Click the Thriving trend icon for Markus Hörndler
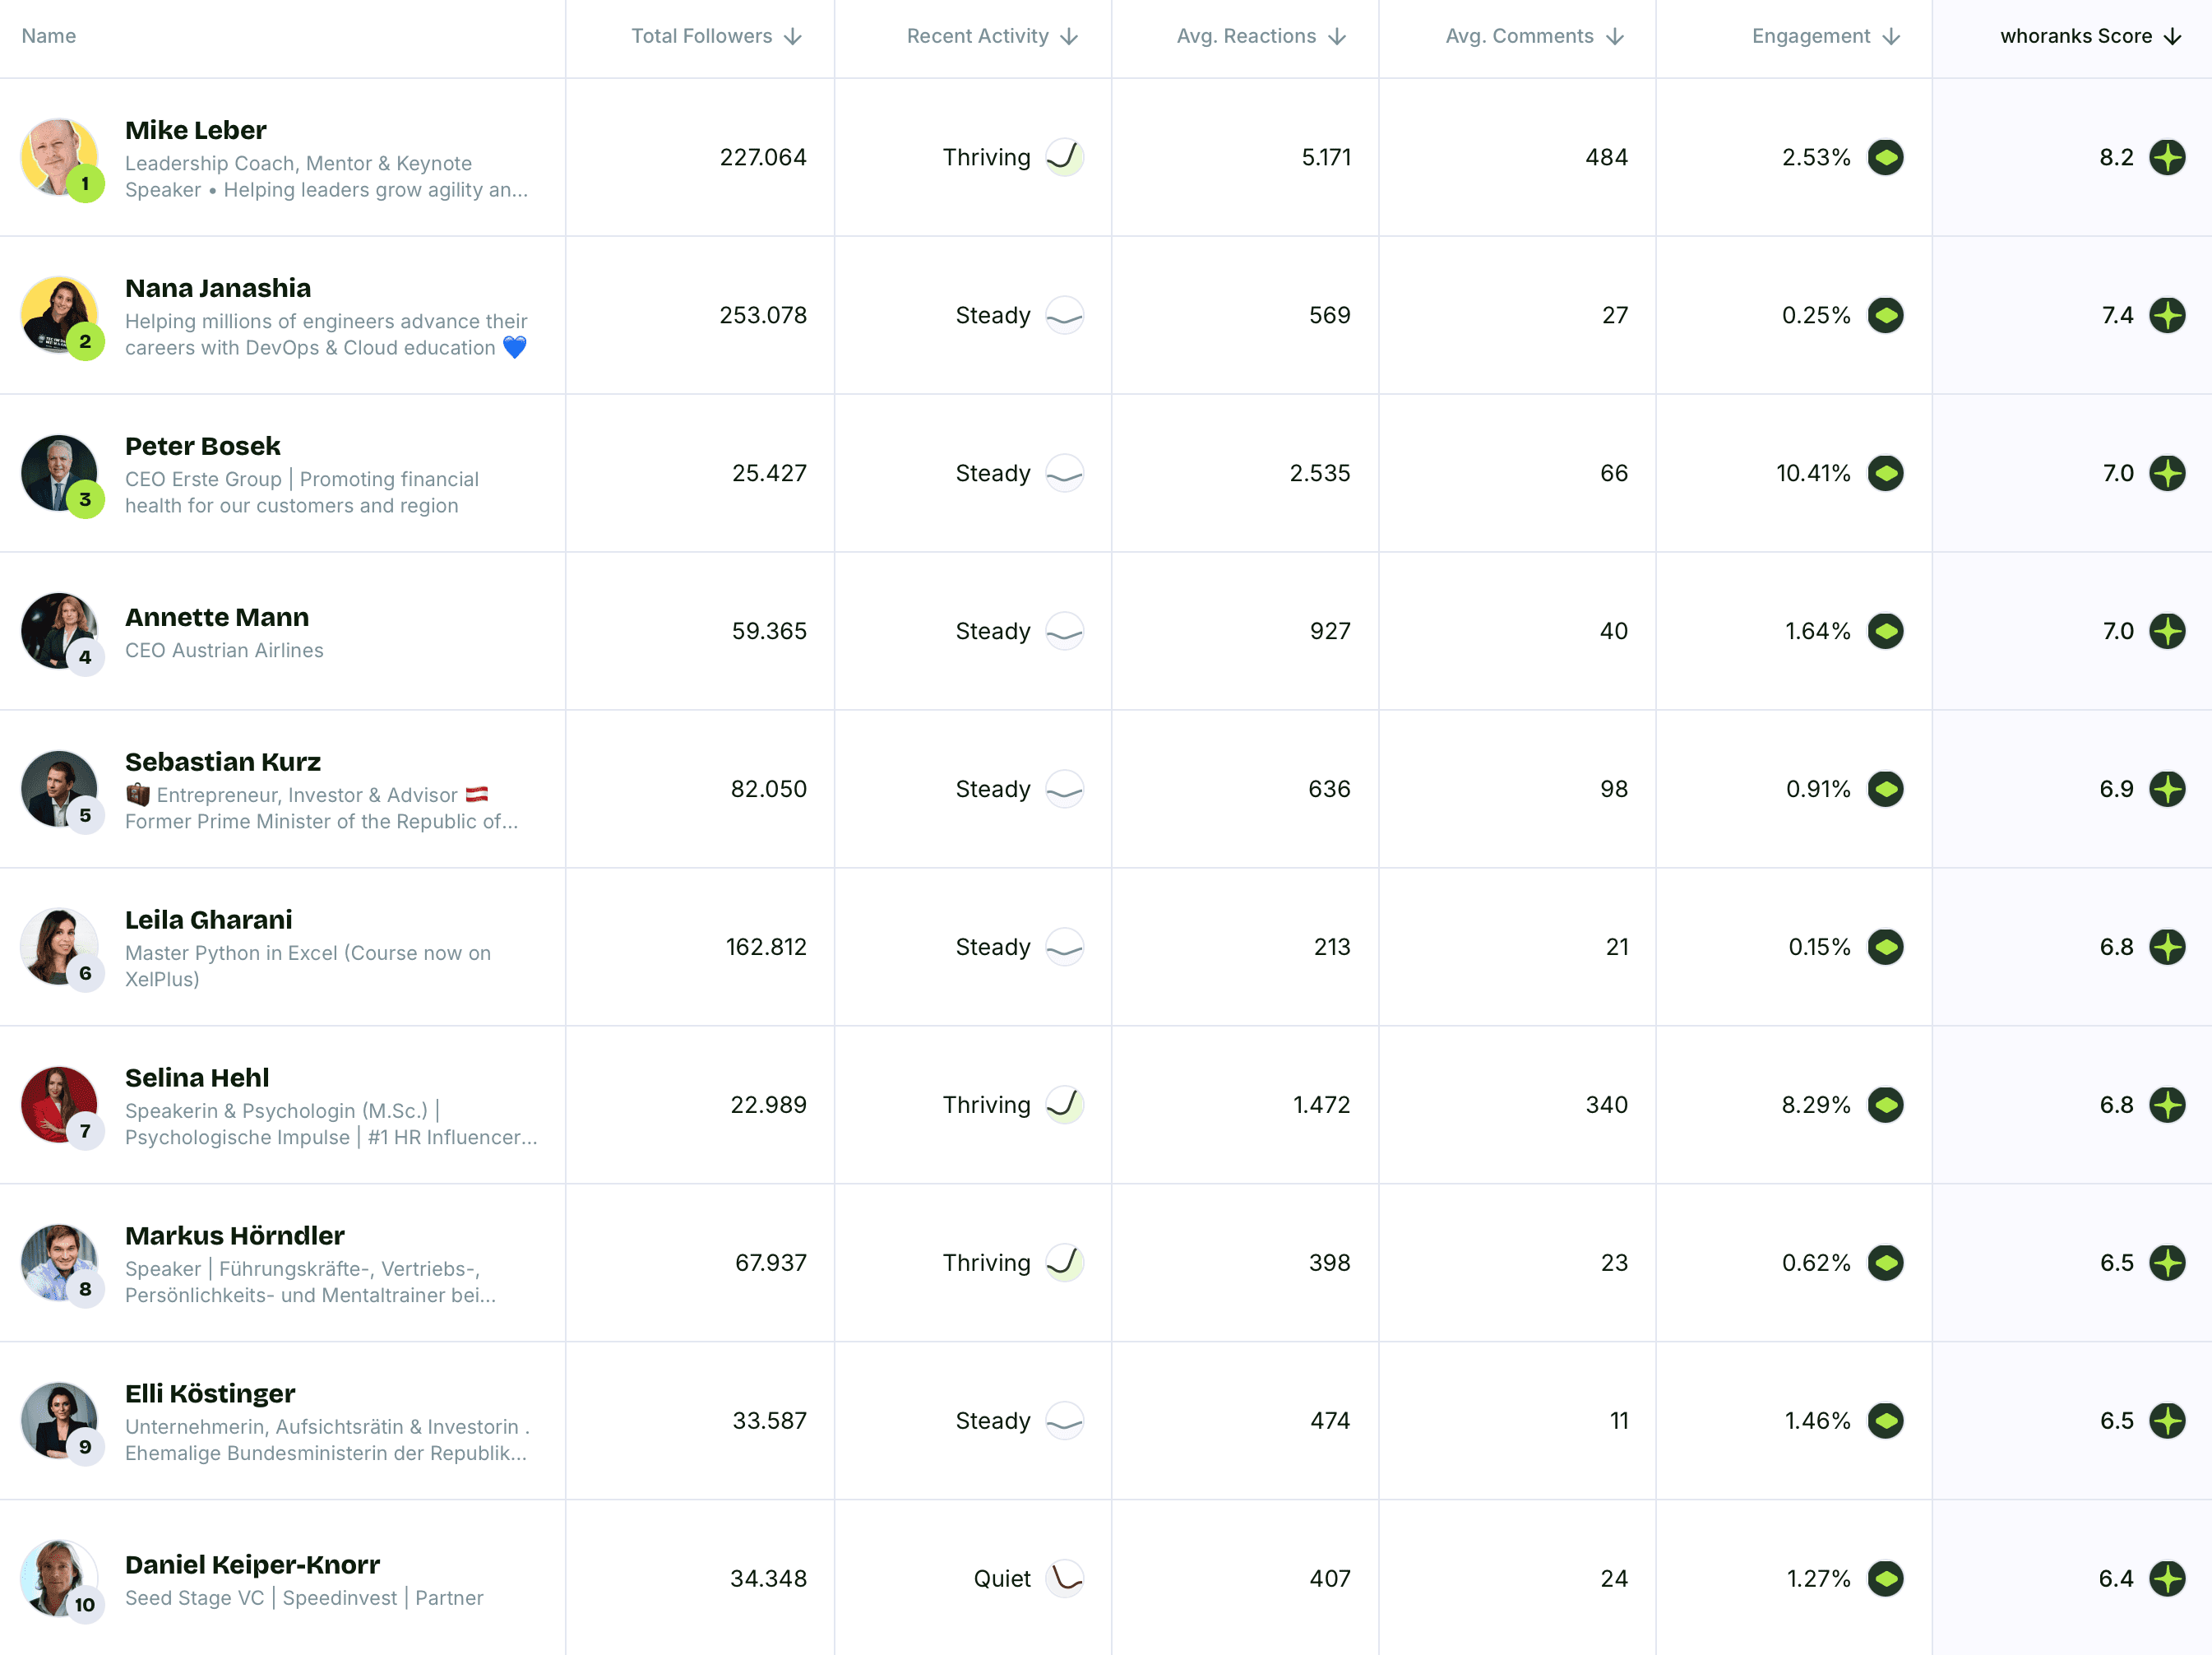The width and height of the screenshot is (2212, 1655). click(x=1063, y=1263)
